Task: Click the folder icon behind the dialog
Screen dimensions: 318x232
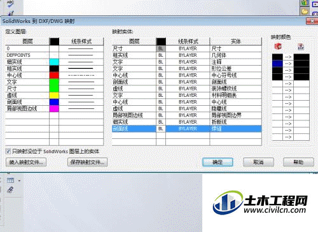Action: [x=305, y=11]
